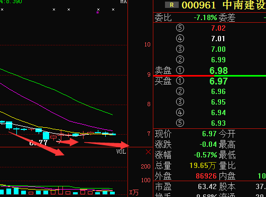The width and height of the screenshot is (266, 197).
Task: Select sell level 4 circled icon
Action: [180, 39]
